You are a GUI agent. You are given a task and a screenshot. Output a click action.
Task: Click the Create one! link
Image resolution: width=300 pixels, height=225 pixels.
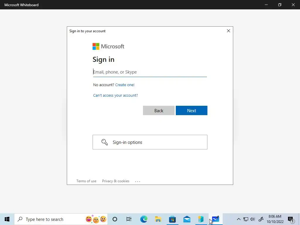[x=125, y=85]
